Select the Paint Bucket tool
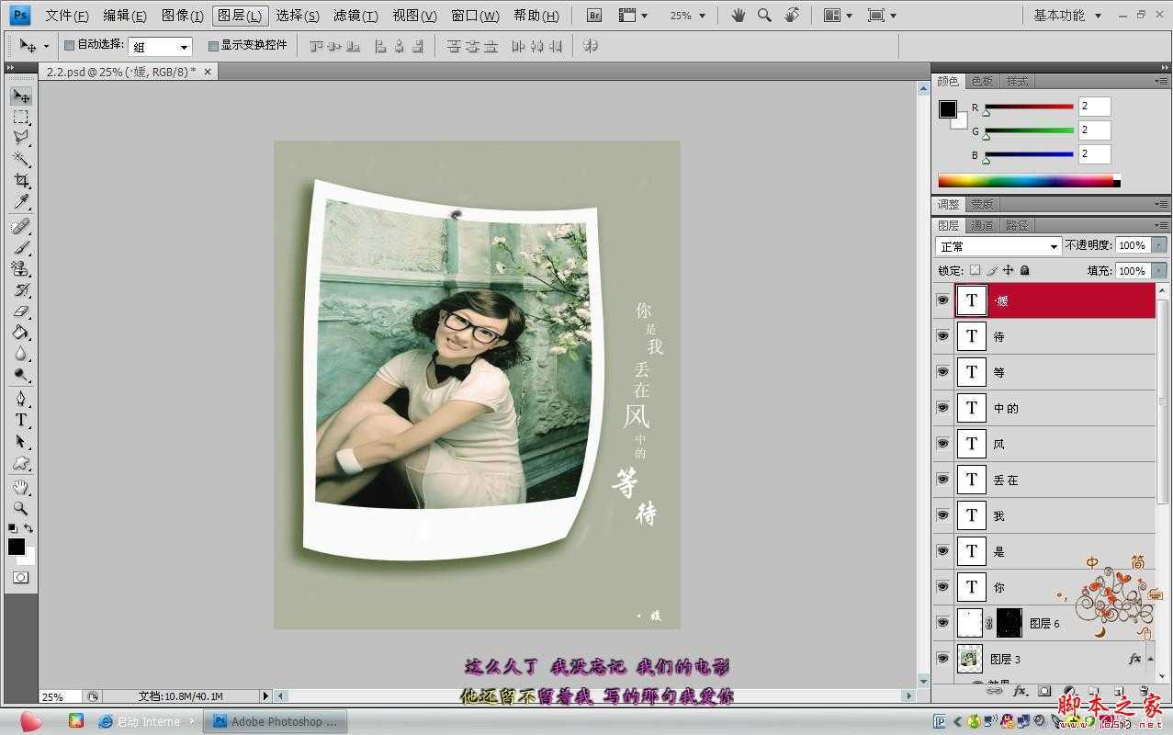Viewport: 1173px width, 735px height. [21, 332]
